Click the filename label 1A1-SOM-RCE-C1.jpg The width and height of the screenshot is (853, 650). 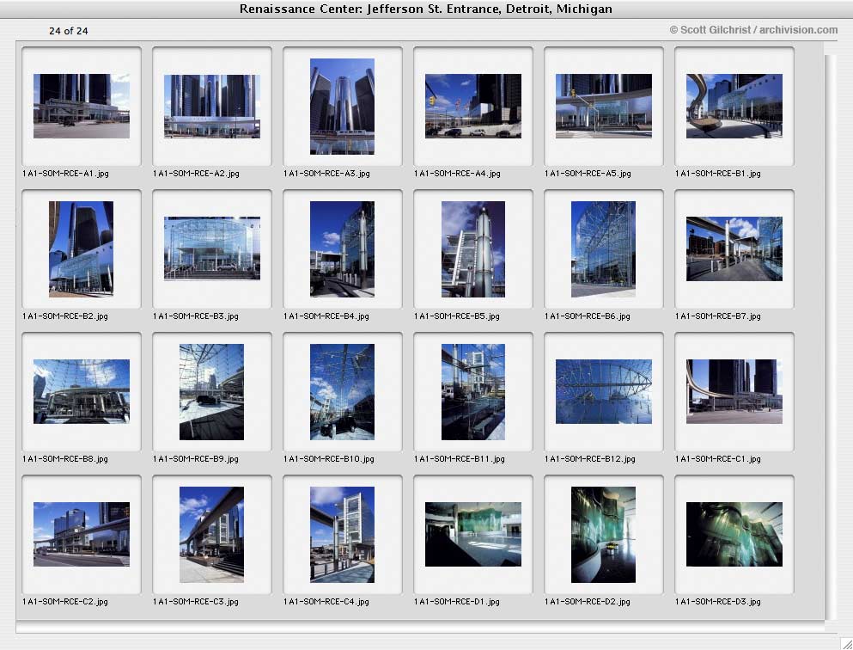point(718,459)
